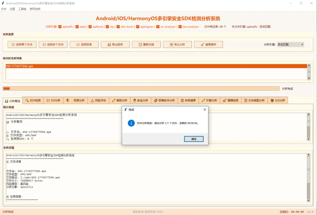This screenshot has width=317, height=215.
Task: Click 统计信息 scrollbar down arrow
Action: click(308, 139)
